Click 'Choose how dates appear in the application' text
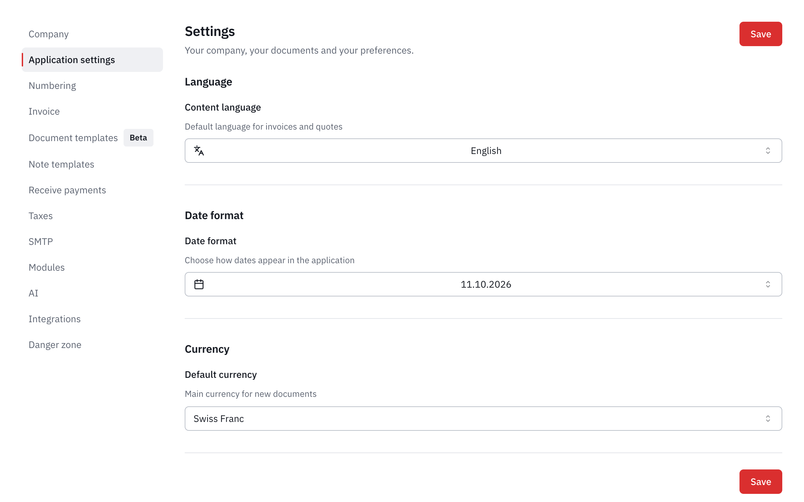This screenshot has height=502, width=804. tap(270, 260)
